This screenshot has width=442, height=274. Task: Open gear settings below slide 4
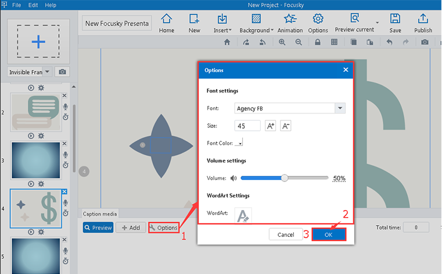coord(41,232)
